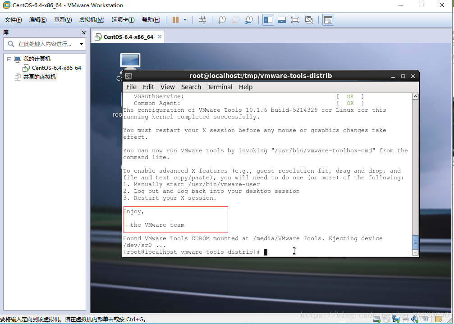Click the hard disk status icon

point(377,319)
